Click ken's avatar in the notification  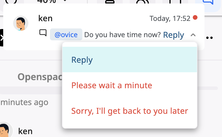(20, 23)
